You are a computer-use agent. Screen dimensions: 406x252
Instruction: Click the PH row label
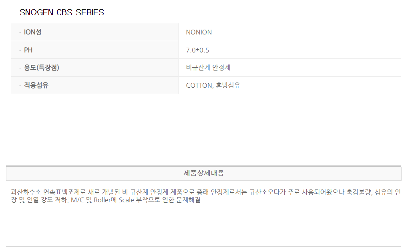[x=28, y=50]
